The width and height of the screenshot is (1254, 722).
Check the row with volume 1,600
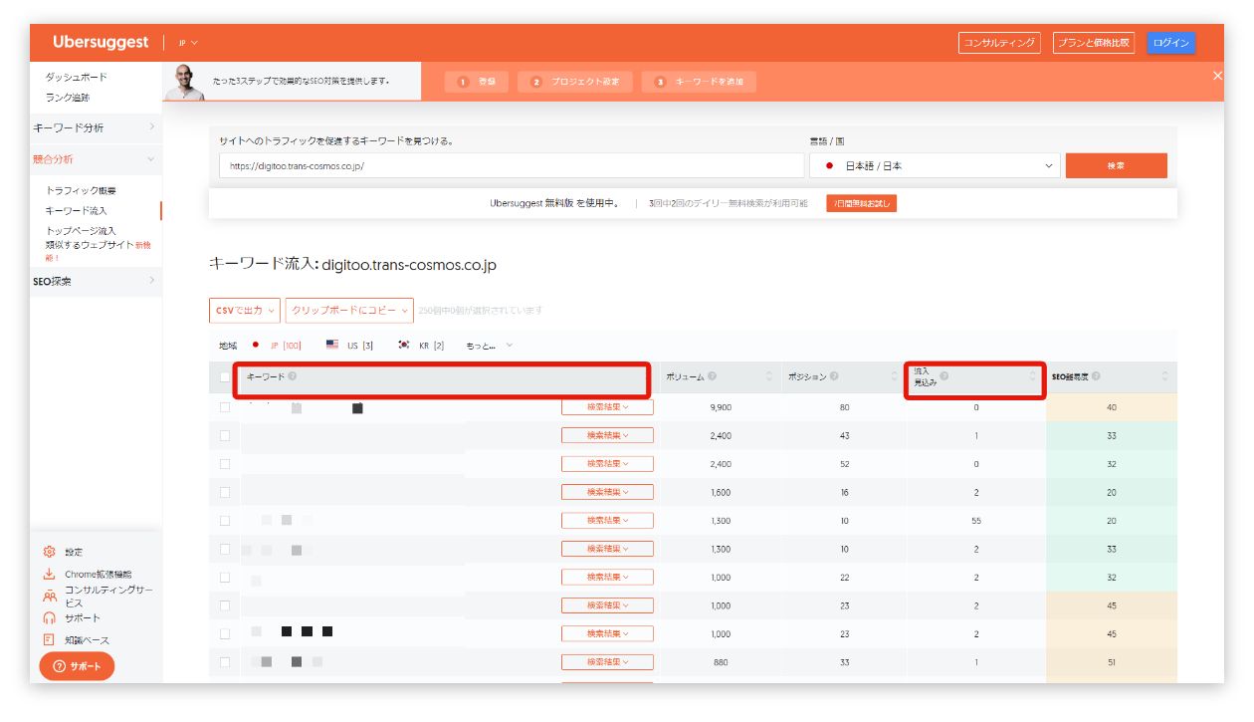225,492
